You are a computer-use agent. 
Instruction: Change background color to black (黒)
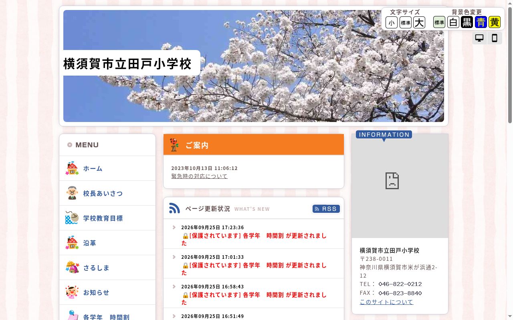coord(467,22)
